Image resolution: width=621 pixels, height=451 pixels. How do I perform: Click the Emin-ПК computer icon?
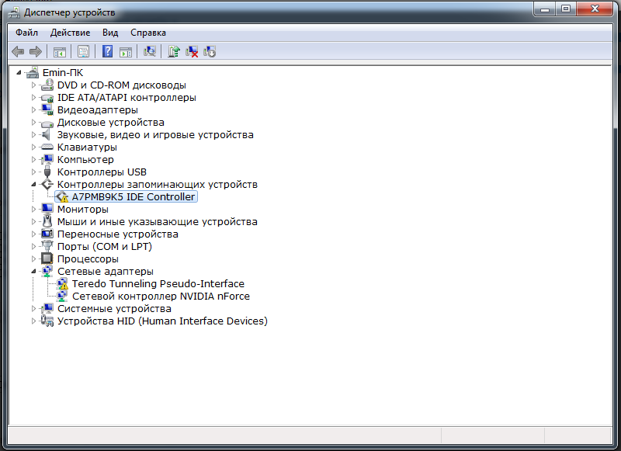[x=33, y=72]
